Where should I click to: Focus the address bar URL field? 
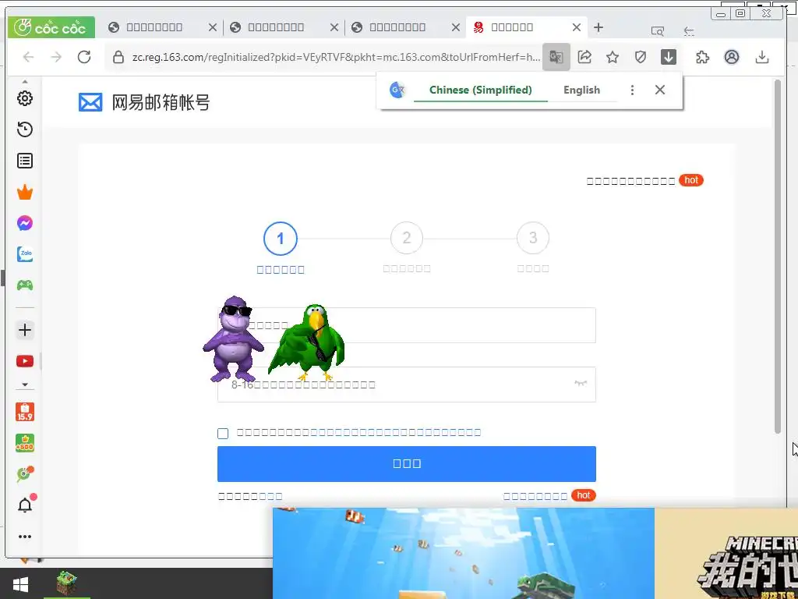click(336, 57)
